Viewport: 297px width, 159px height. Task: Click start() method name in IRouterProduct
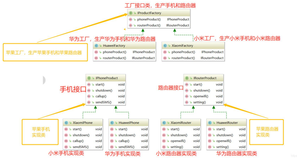point(198,85)
